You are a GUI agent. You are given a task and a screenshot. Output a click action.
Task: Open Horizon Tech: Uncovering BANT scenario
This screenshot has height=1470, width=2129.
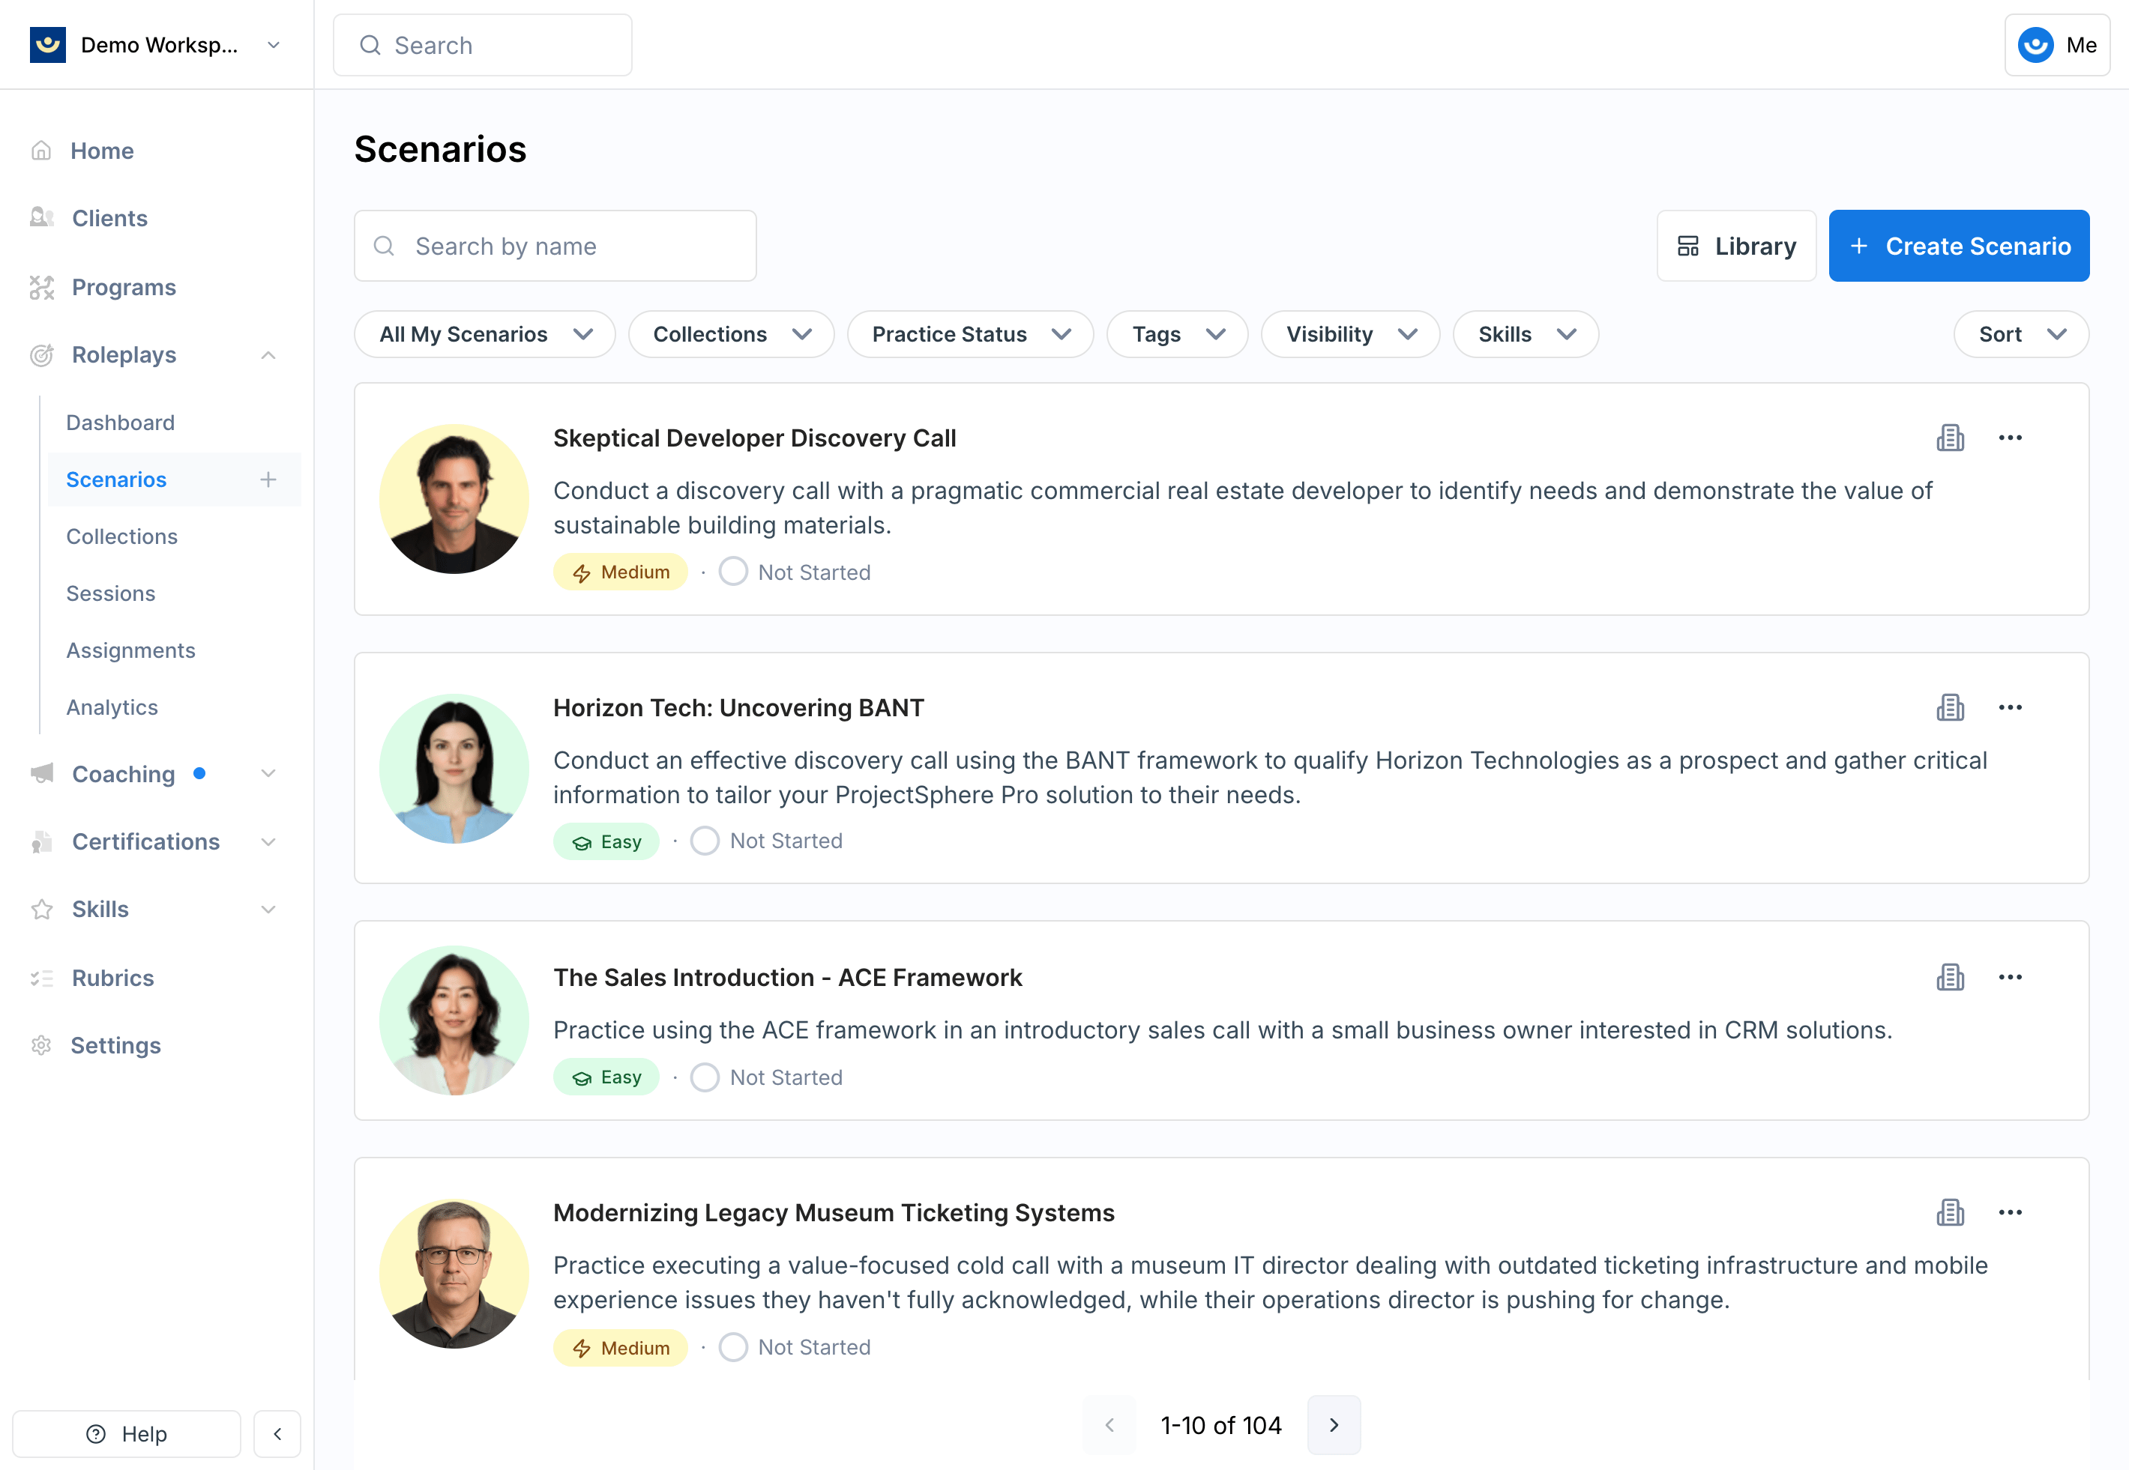pyautogui.click(x=738, y=707)
